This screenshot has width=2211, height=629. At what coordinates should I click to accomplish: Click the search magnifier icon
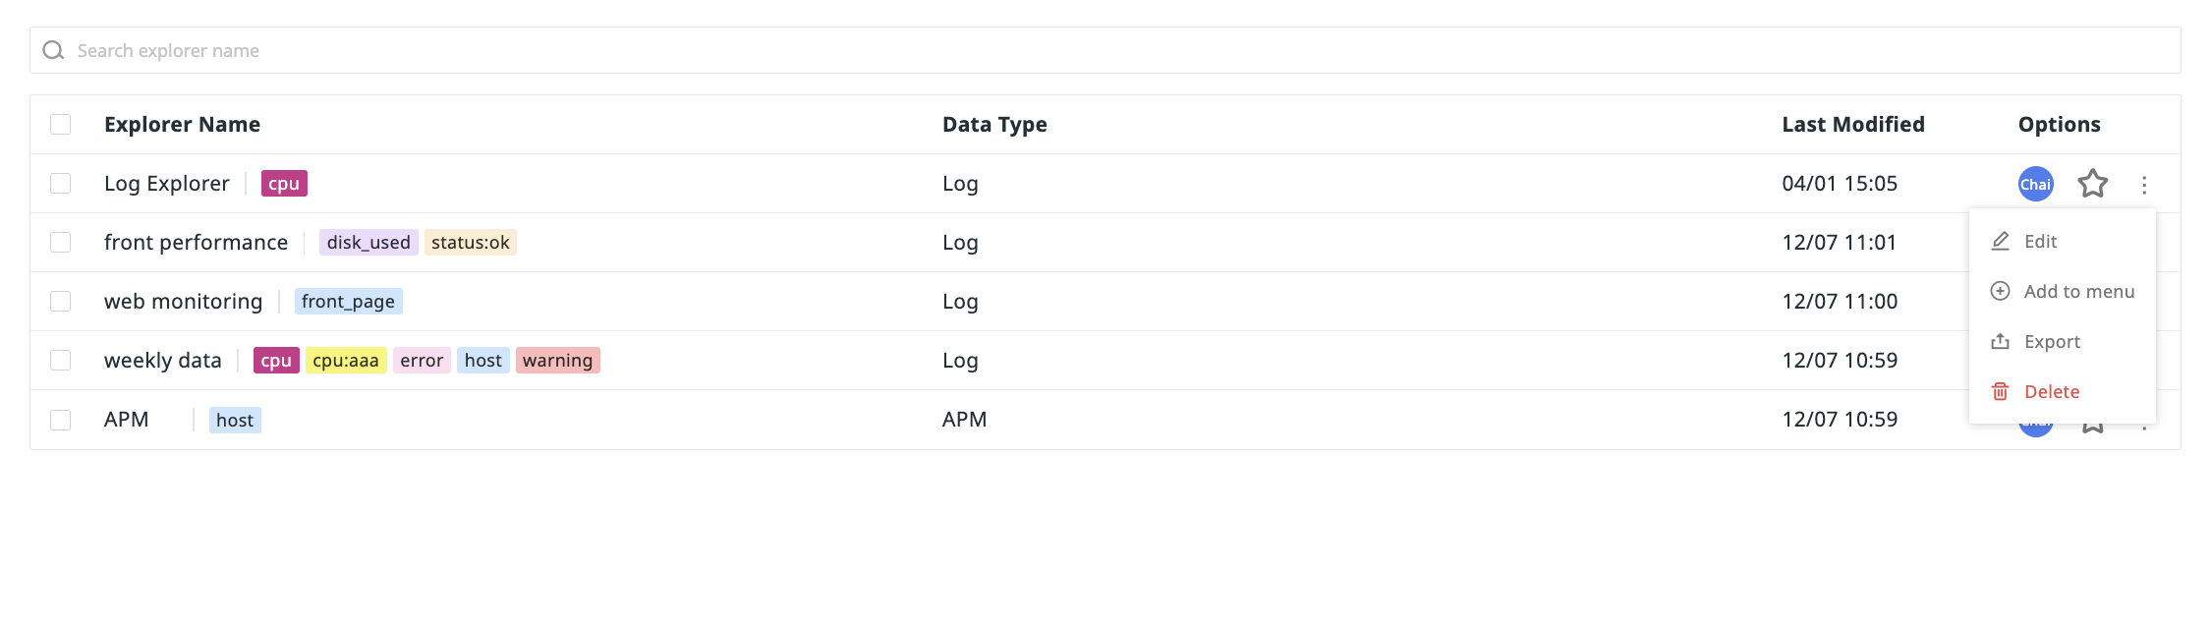(x=53, y=50)
